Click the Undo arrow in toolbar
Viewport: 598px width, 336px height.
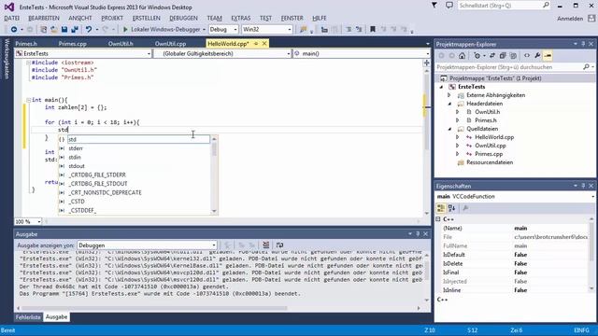[x=89, y=29]
